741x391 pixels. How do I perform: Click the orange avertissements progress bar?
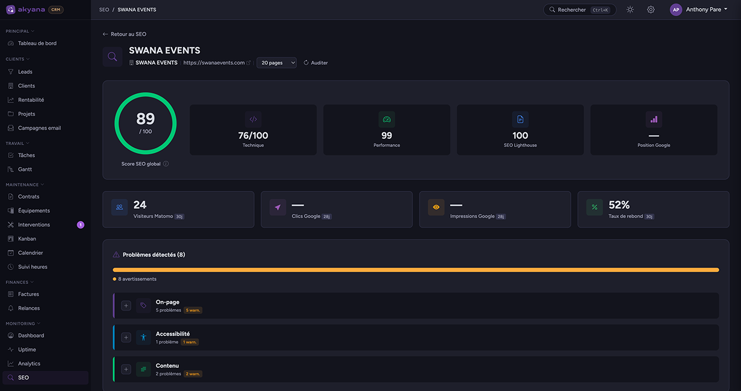tap(415, 269)
